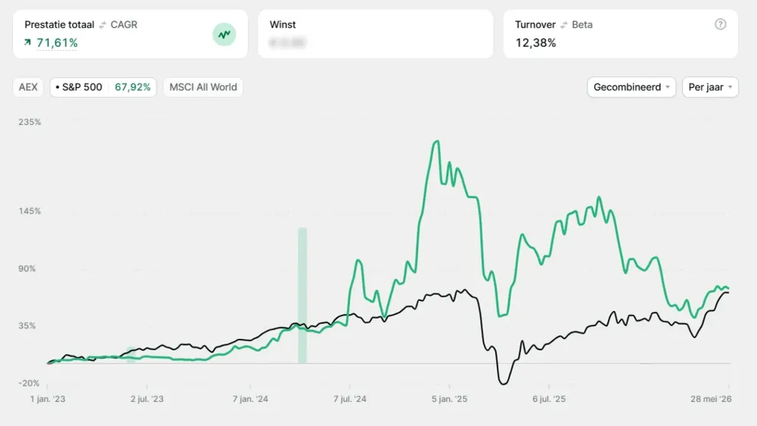Click the 67,92% S&P 500 return value
The image size is (757, 426).
click(x=132, y=87)
